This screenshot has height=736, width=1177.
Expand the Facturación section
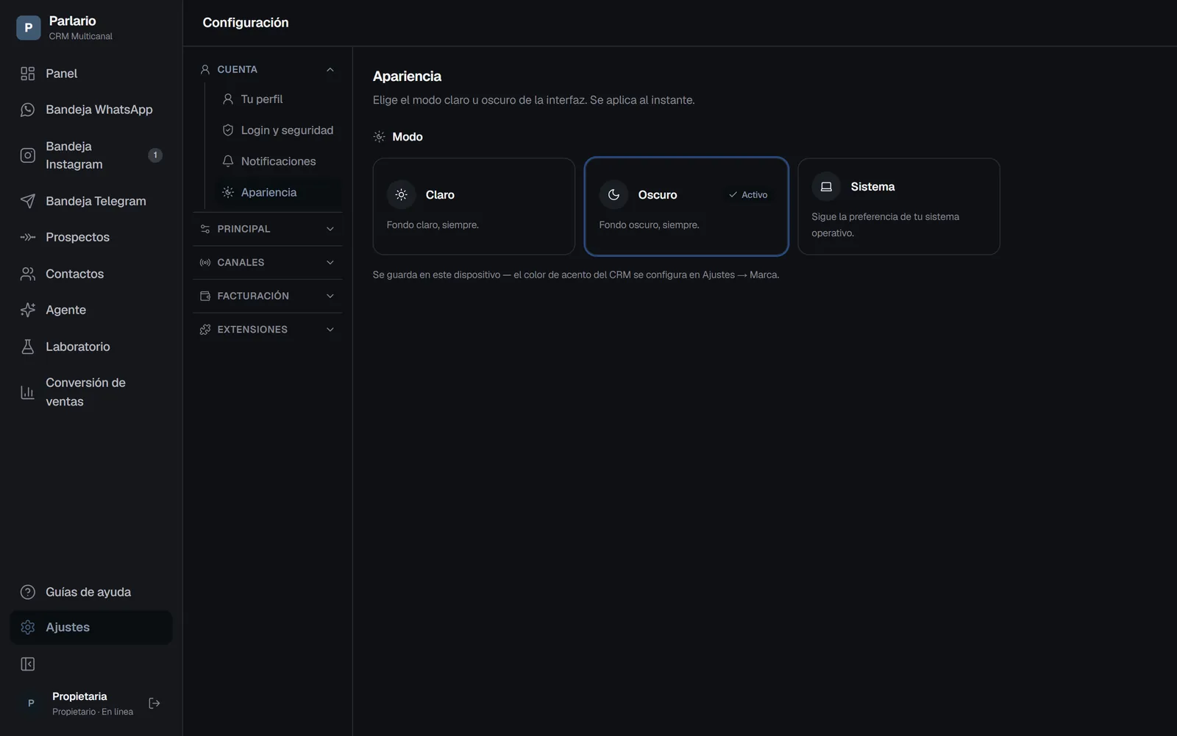point(267,296)
